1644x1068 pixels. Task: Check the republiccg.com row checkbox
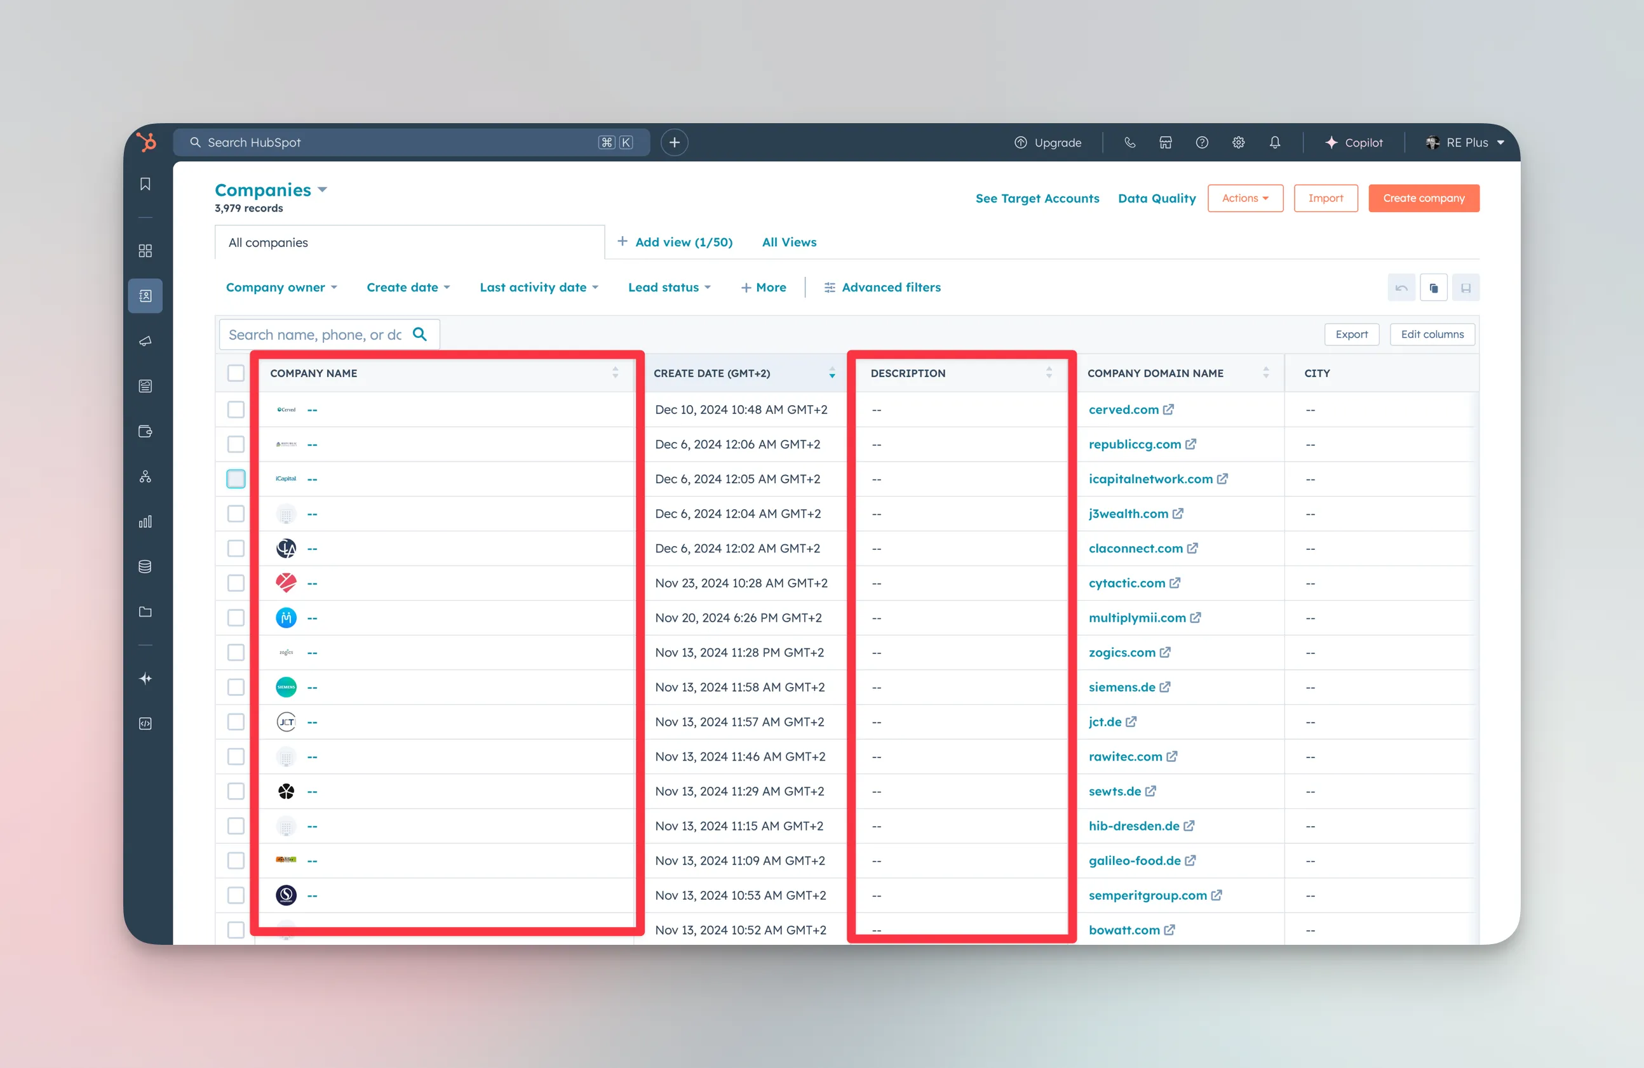pyautogui.click(x=236, y=444)
